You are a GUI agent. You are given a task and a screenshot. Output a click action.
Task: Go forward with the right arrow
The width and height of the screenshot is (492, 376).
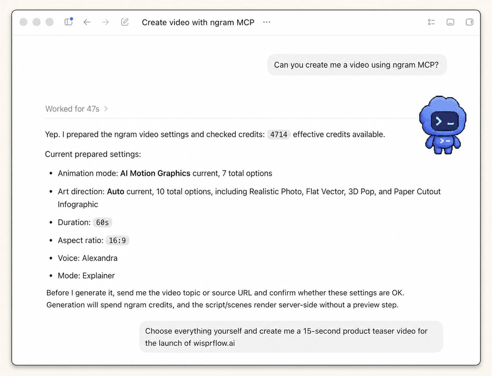pos(105,22)
